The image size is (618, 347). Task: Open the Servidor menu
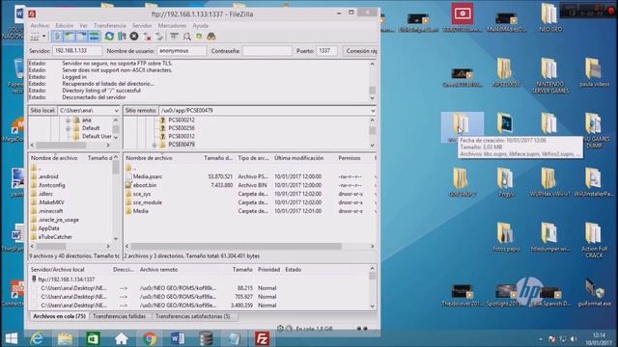pos(142,25)
